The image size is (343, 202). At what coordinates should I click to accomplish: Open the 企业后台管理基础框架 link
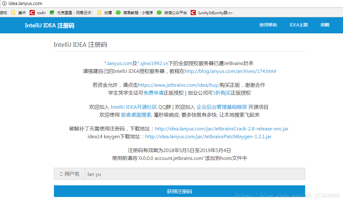pyautogui.click(x=222, y=107)
